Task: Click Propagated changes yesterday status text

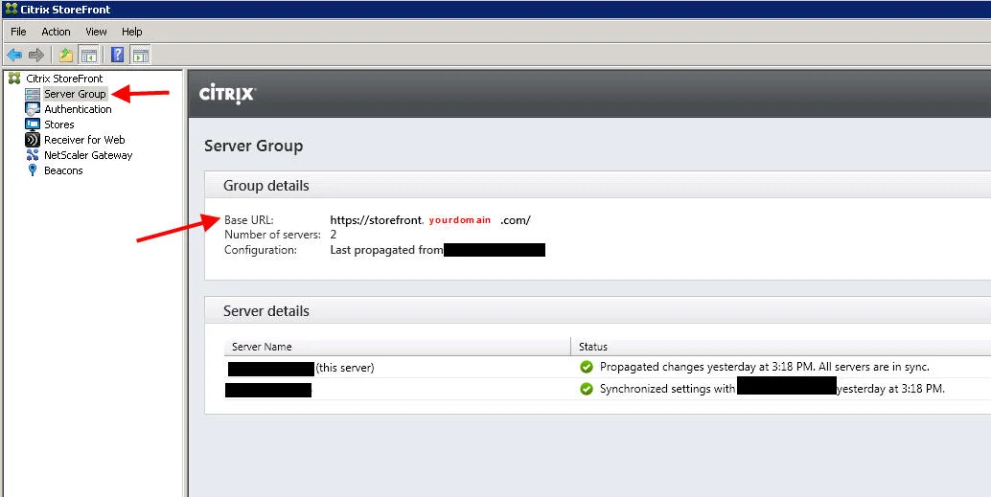Action: coord(765,367)
